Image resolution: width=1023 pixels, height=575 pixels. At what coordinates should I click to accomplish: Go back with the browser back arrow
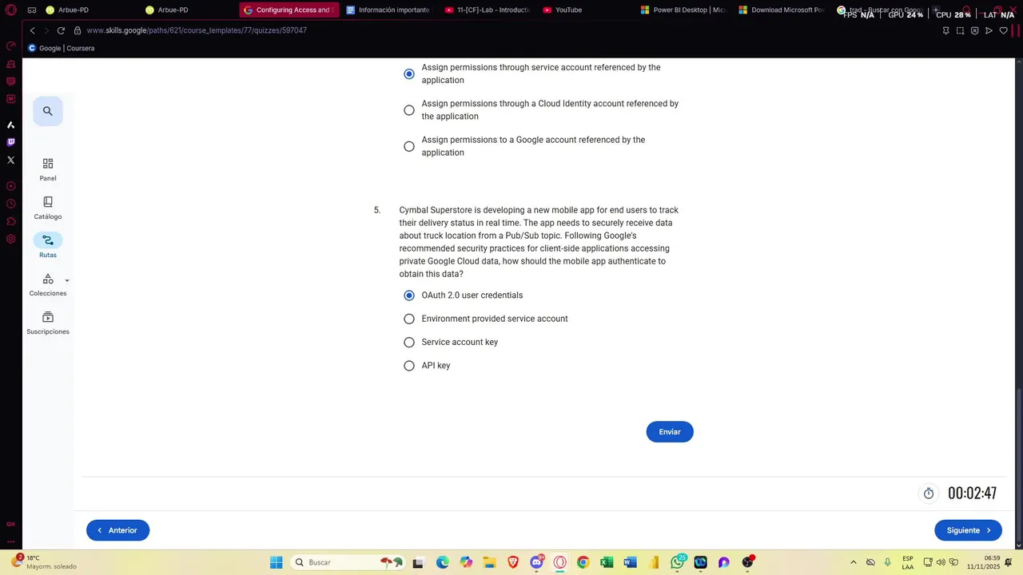click(x=32, y=30)
